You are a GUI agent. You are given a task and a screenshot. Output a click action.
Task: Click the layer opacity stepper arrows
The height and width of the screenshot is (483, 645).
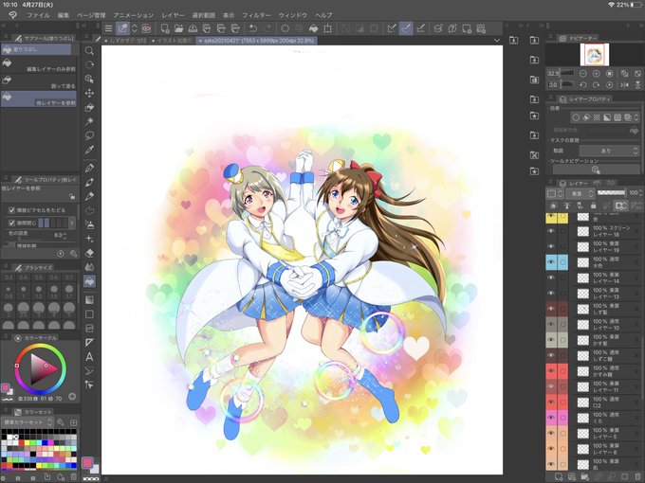[641, 192]
